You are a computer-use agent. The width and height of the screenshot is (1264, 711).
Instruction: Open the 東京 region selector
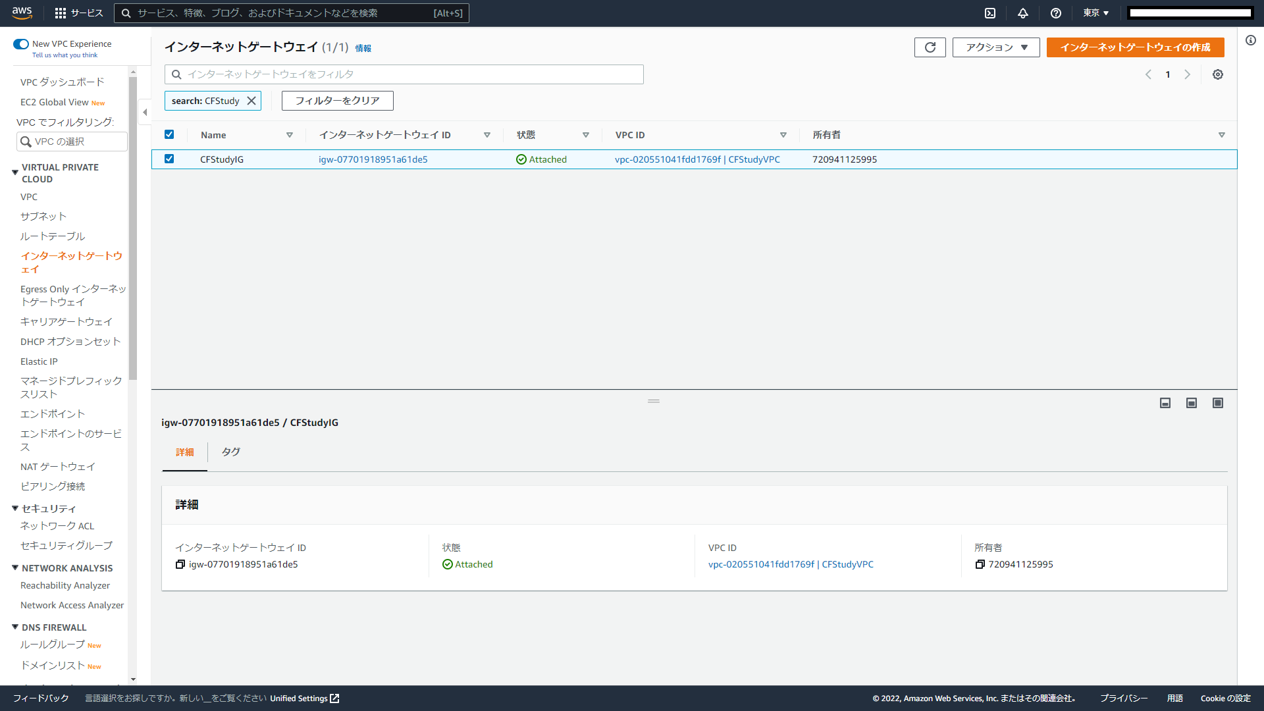pos(1095,13)
